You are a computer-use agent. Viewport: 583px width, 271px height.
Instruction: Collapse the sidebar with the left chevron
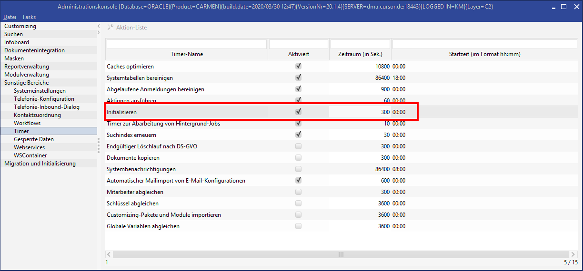pos(99,26)
